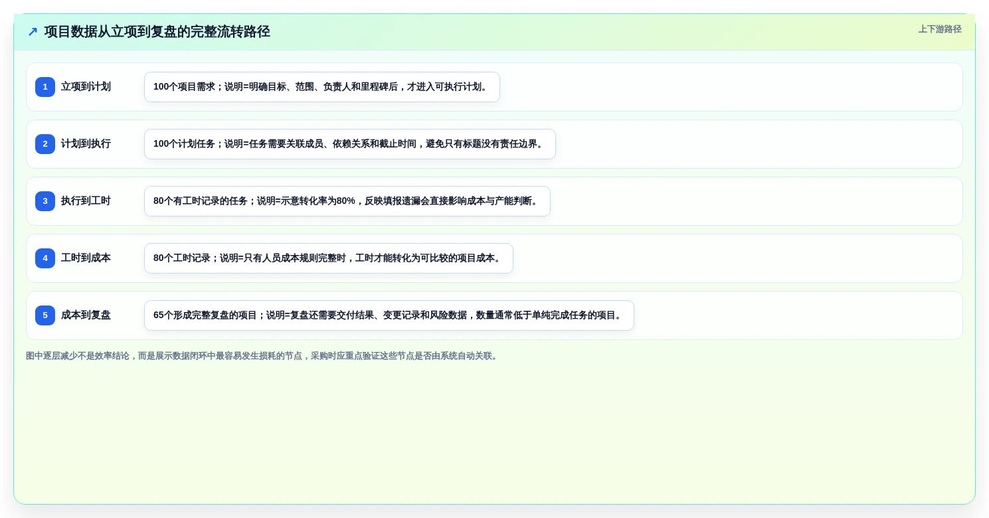Click the 执行到工时 step label
This screenshot has width=989, height=518.
click(x=86, y=201)
